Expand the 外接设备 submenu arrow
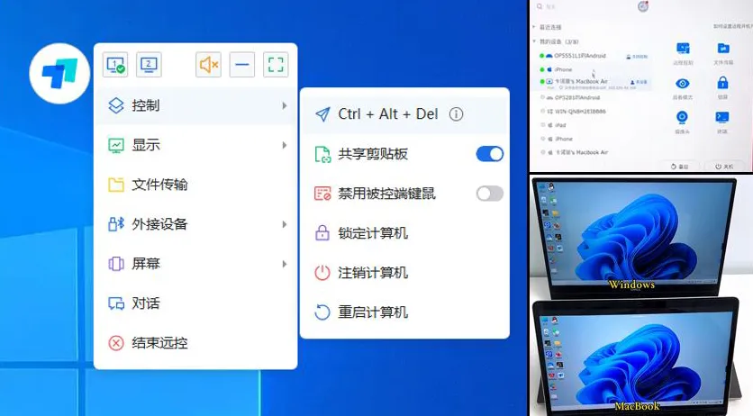753x416 pixels. tap(285, 224)
